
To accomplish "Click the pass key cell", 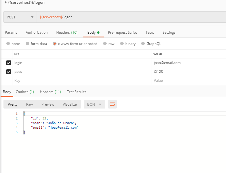I will pos(82,72).
